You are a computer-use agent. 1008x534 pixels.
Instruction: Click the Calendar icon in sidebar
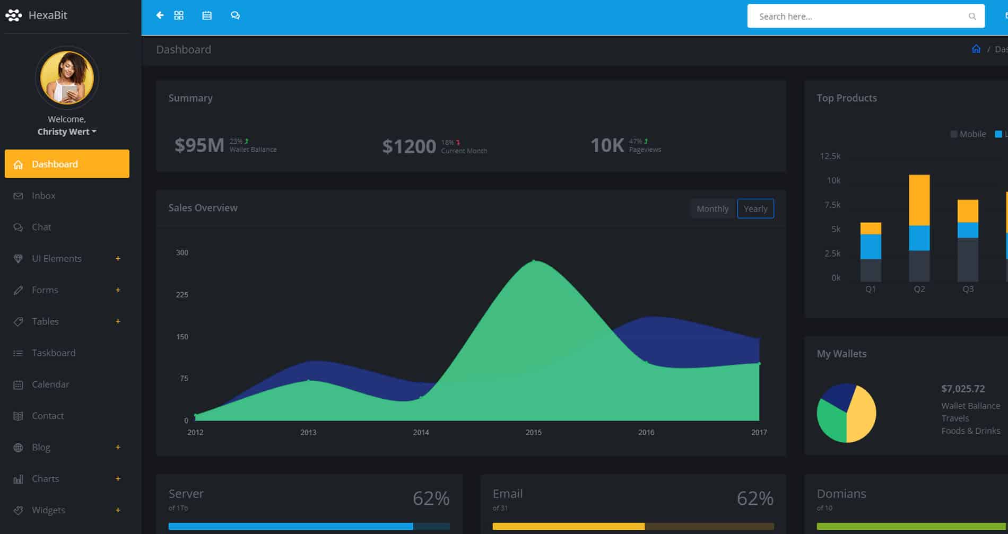18,384
